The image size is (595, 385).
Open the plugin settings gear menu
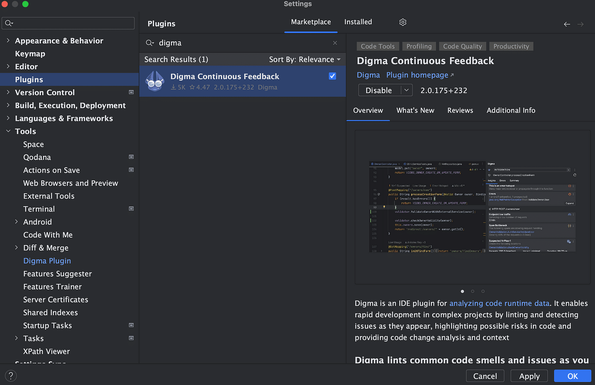click(x=402, y=22)
